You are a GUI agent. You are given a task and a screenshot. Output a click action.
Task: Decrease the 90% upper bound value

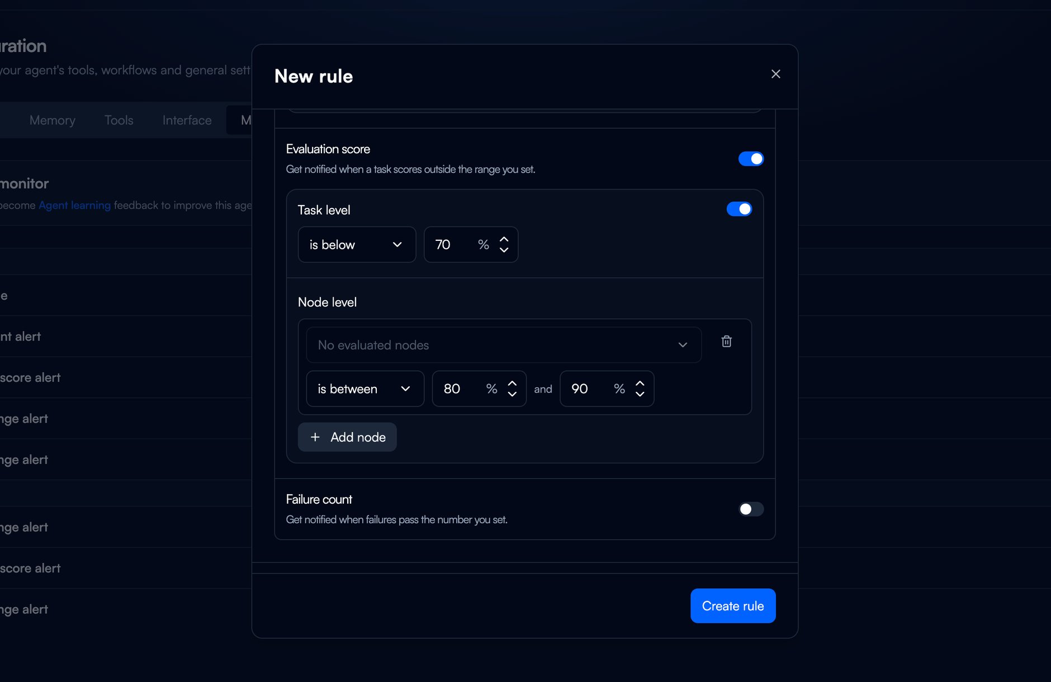pyautogui.click(x=640, y=394)
